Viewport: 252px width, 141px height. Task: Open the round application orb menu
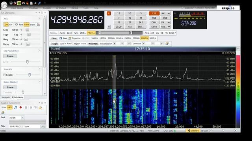(x=4, y=5)
